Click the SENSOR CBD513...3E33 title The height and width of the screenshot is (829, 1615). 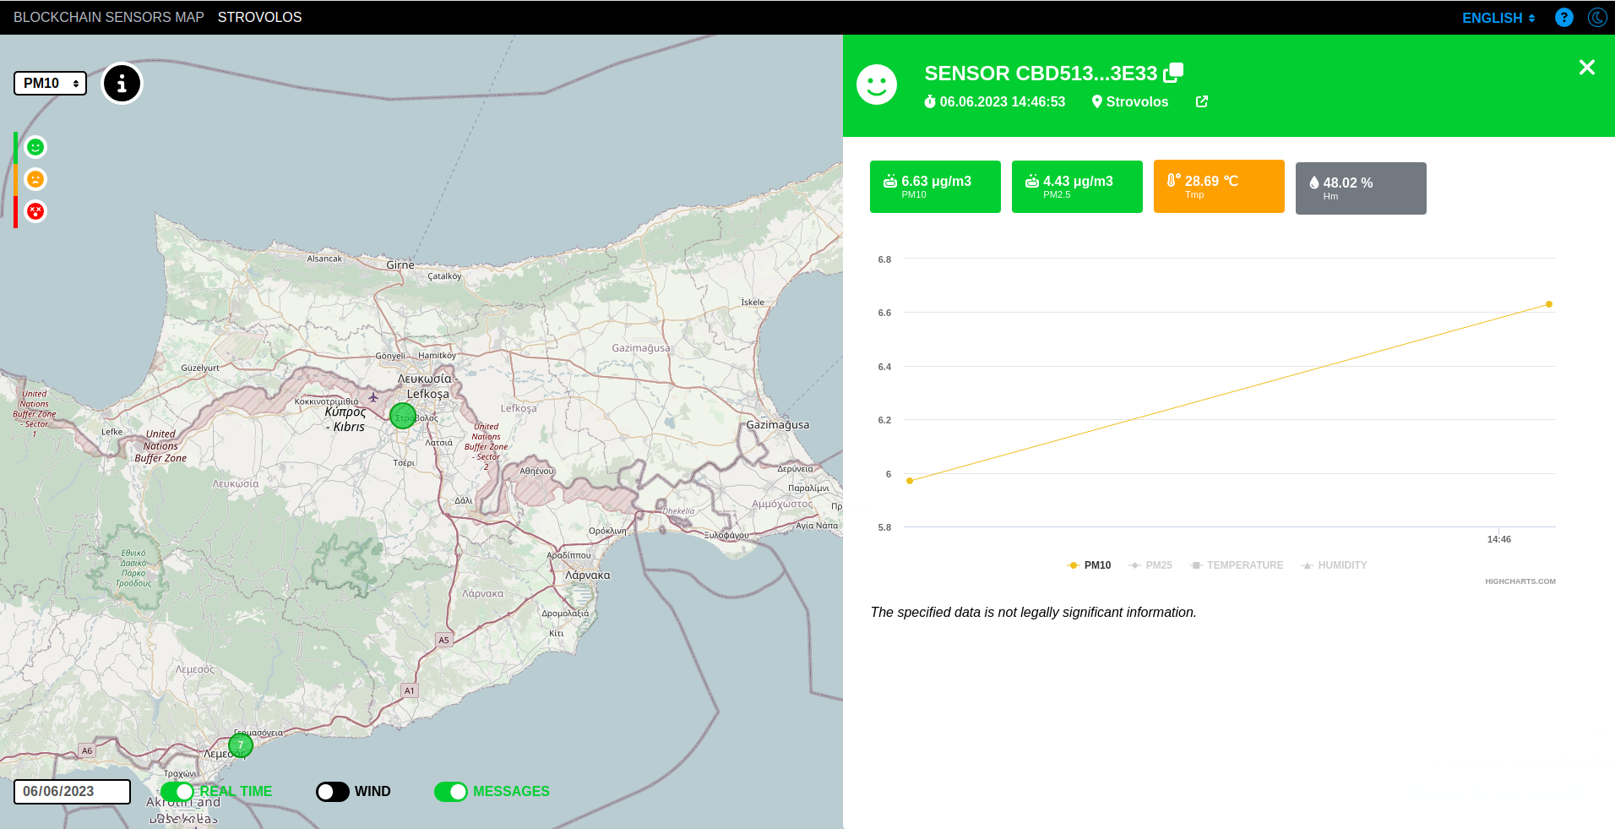[1041, 74]
